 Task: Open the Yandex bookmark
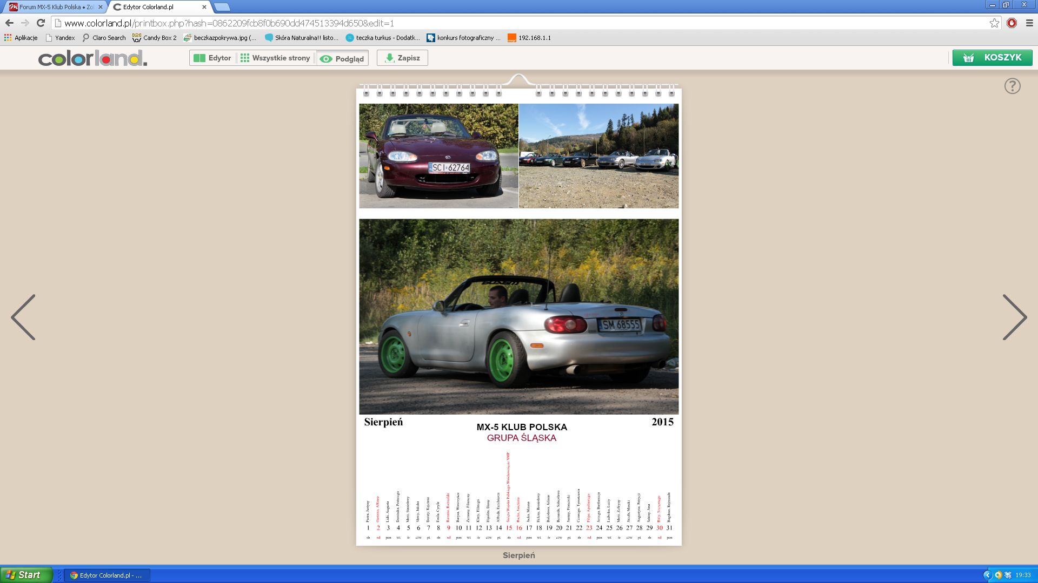[x=60, y=38]
